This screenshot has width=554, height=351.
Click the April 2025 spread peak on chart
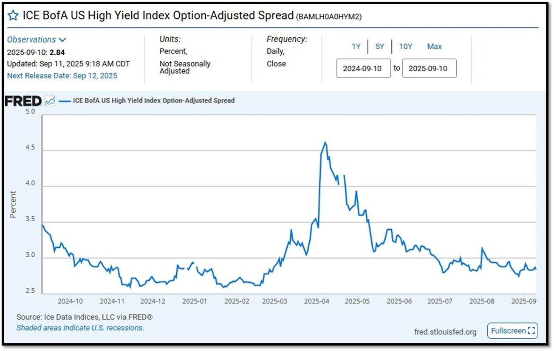click(325, 142)
